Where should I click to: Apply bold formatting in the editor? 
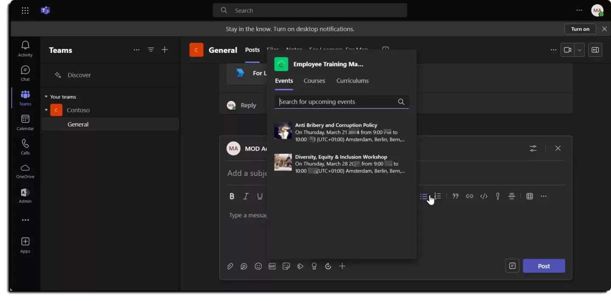[232, 196]
